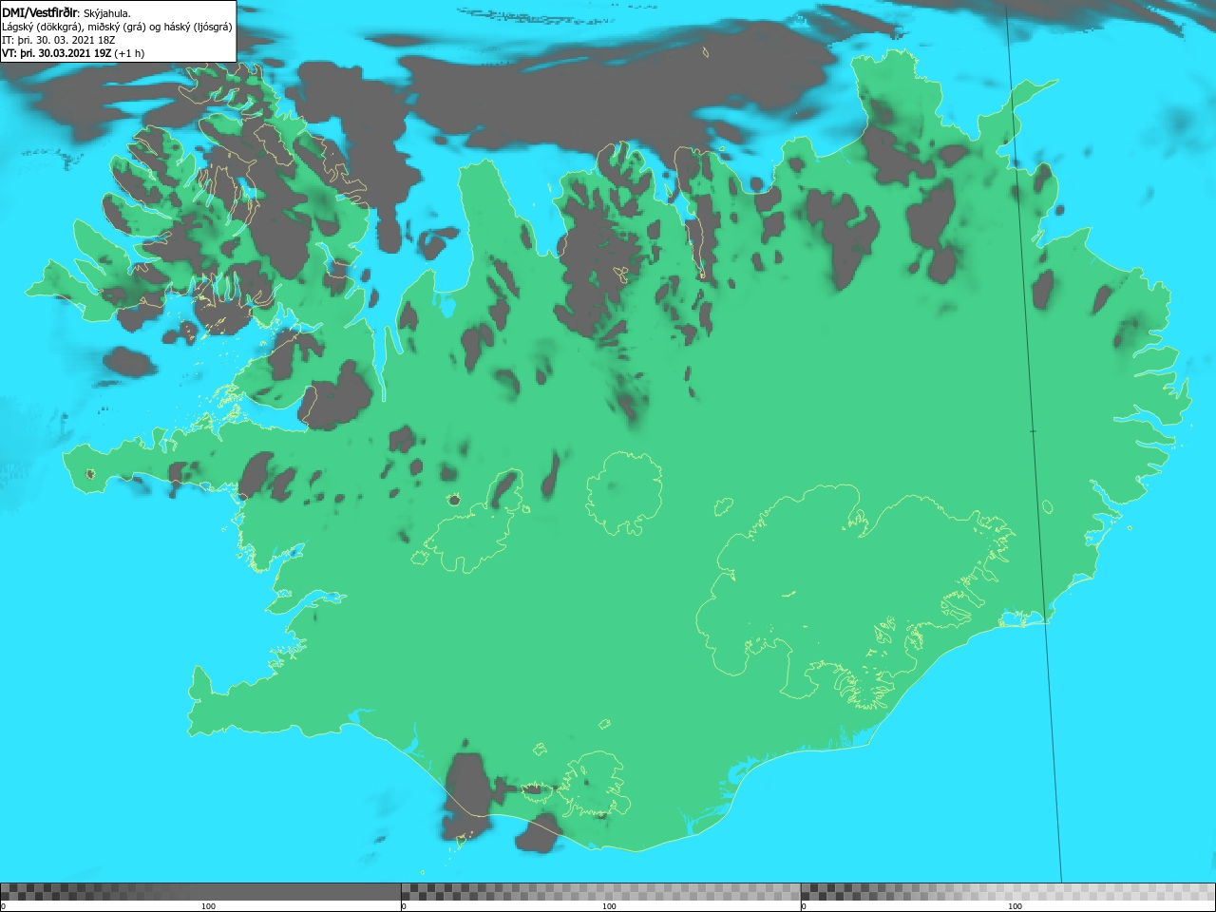Select the "VT: þri. 30.03.2021 19Z (+1 h)" line
The height and width of the screenshot is (912, 1216).
point(73,53)
